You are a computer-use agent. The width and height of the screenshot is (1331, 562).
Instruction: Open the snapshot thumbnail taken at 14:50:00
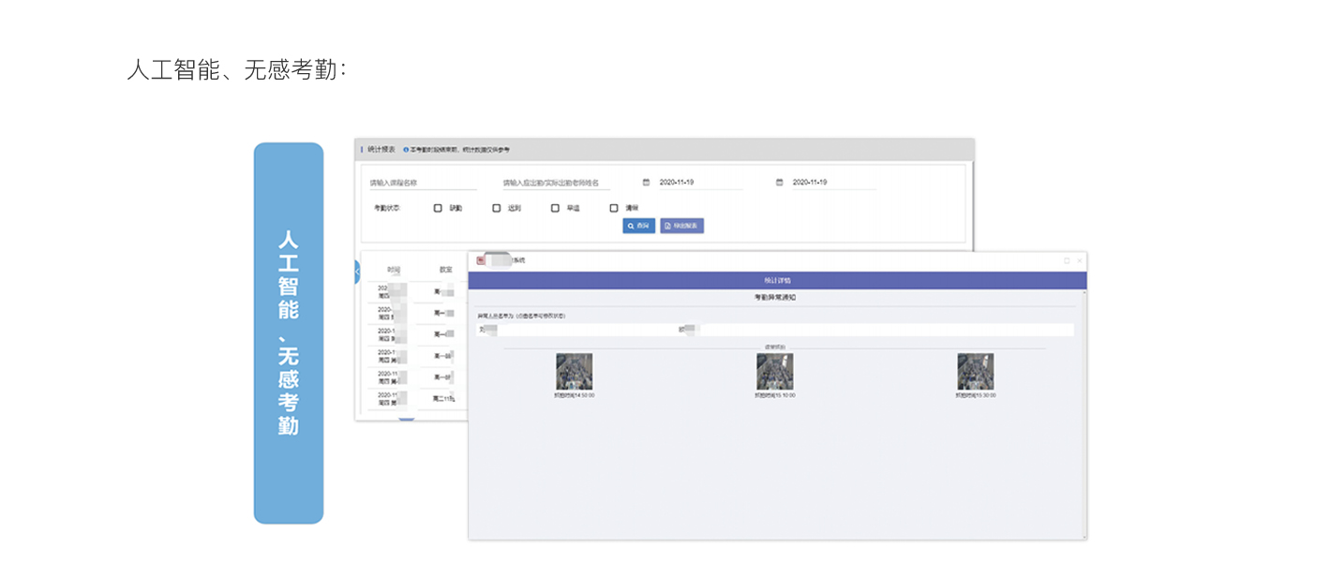click(x=574, y=372)
